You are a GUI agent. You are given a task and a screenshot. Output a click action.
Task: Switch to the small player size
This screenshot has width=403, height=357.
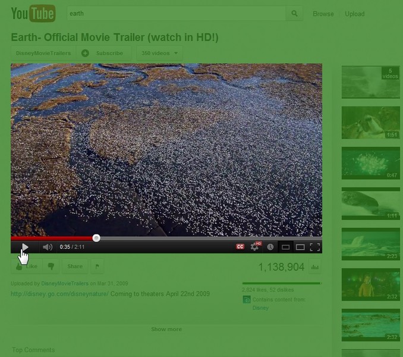[285, 248]
